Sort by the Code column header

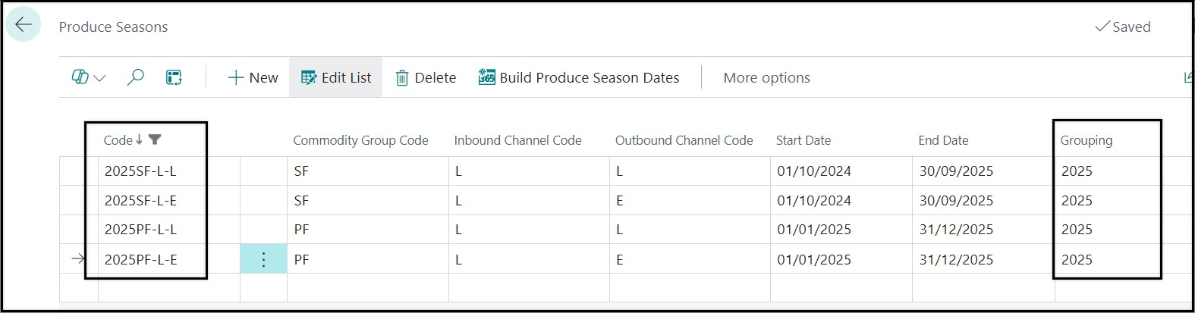[x=118, y=140]
